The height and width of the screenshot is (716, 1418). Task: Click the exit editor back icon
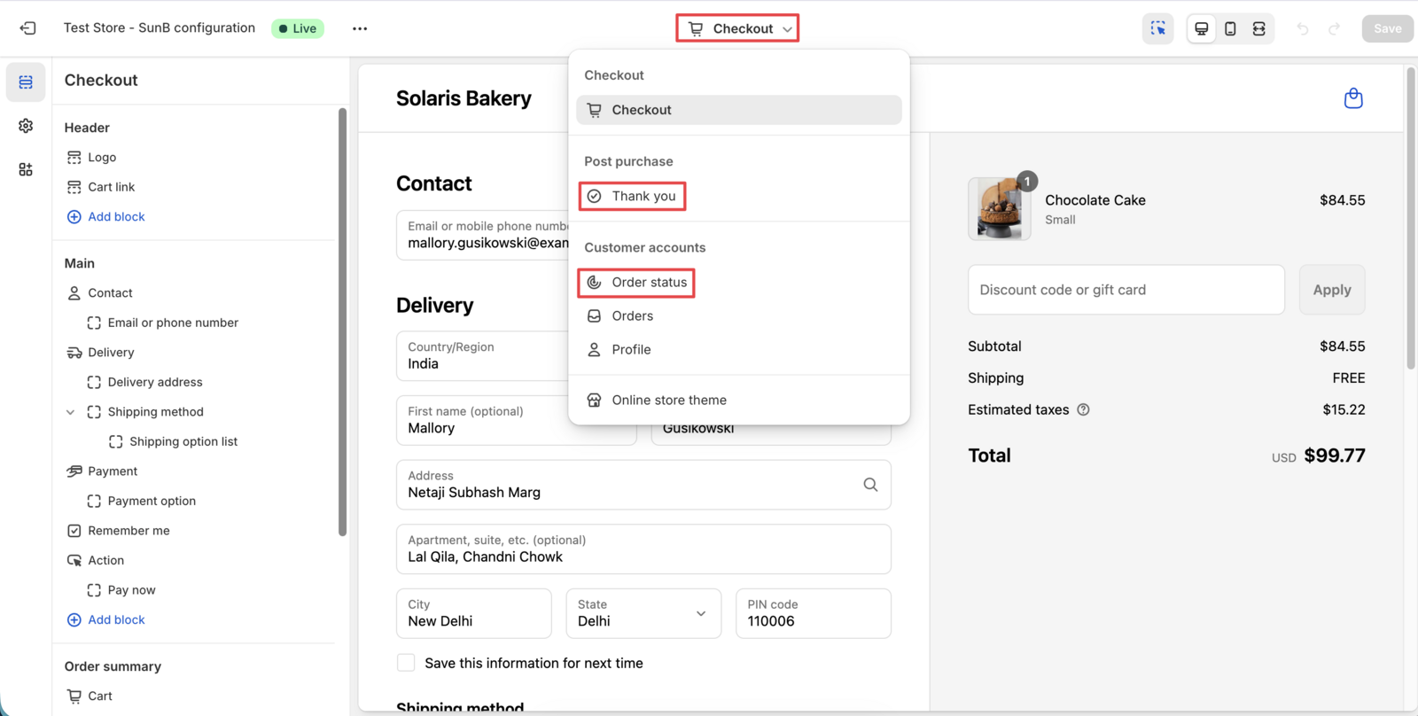coord(27,28)
